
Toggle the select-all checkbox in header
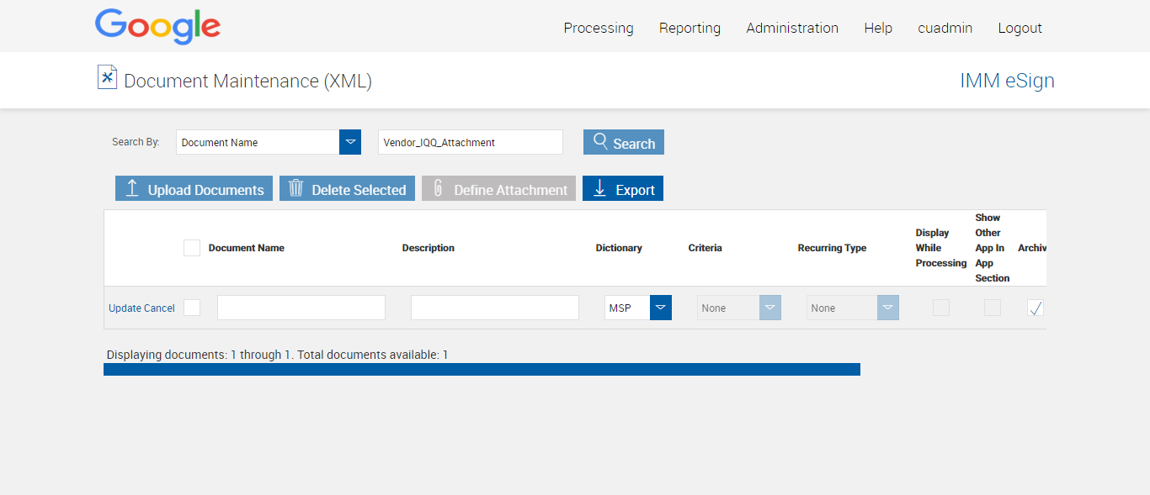point(192,248)
